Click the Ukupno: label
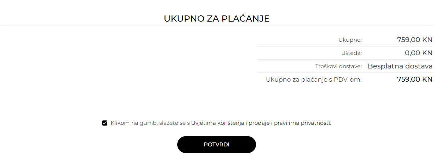Screen dimensions: 445x164 pyautogui.click(x=350, y=40)
